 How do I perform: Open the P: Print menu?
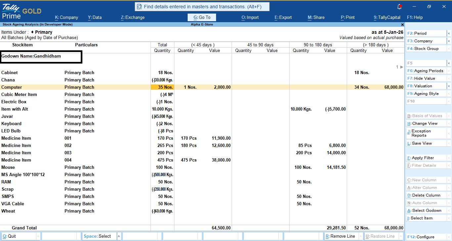tap(347, 18)
